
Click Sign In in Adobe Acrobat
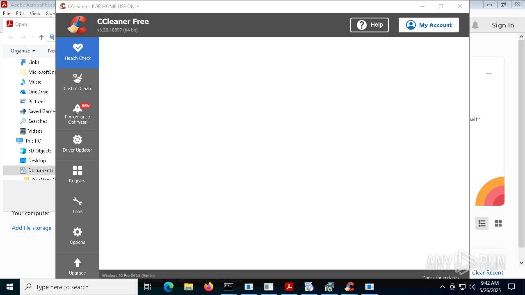[x=503, y=25]
